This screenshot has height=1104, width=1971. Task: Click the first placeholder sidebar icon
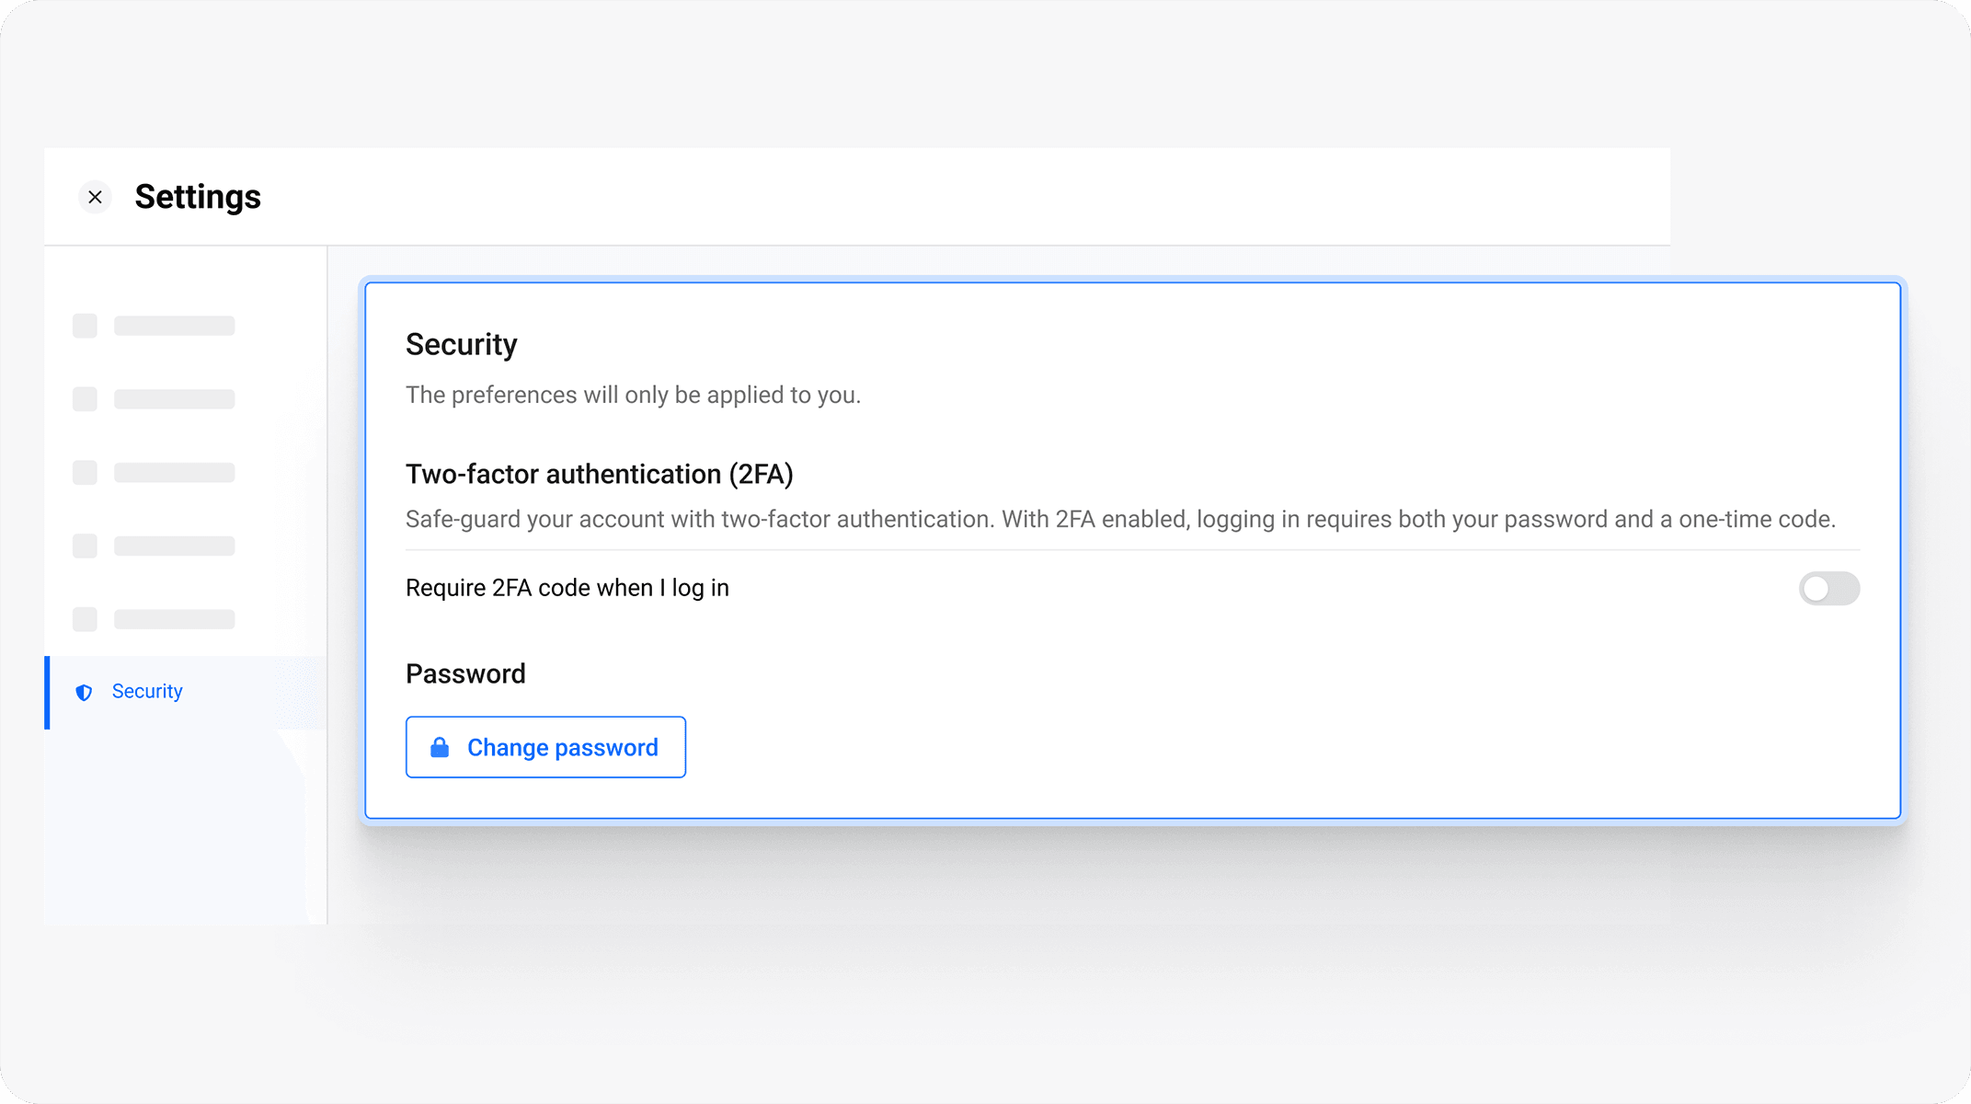(85, 326)
